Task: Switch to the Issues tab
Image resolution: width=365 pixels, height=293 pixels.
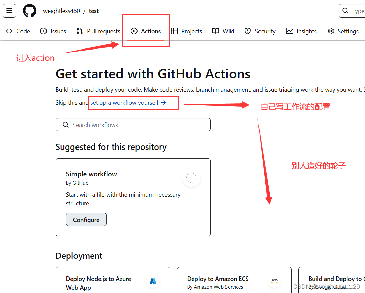Action: [53, 31]
